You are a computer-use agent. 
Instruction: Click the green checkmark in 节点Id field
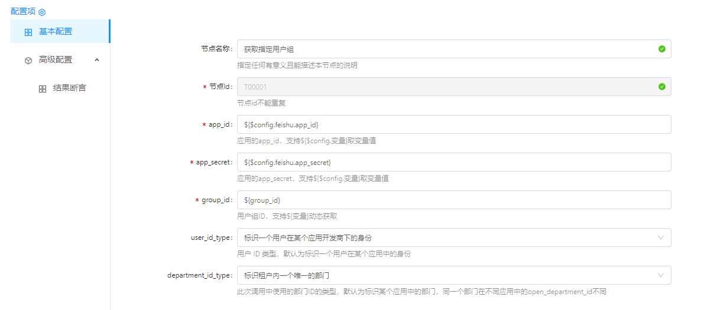(x=661, y=87)
